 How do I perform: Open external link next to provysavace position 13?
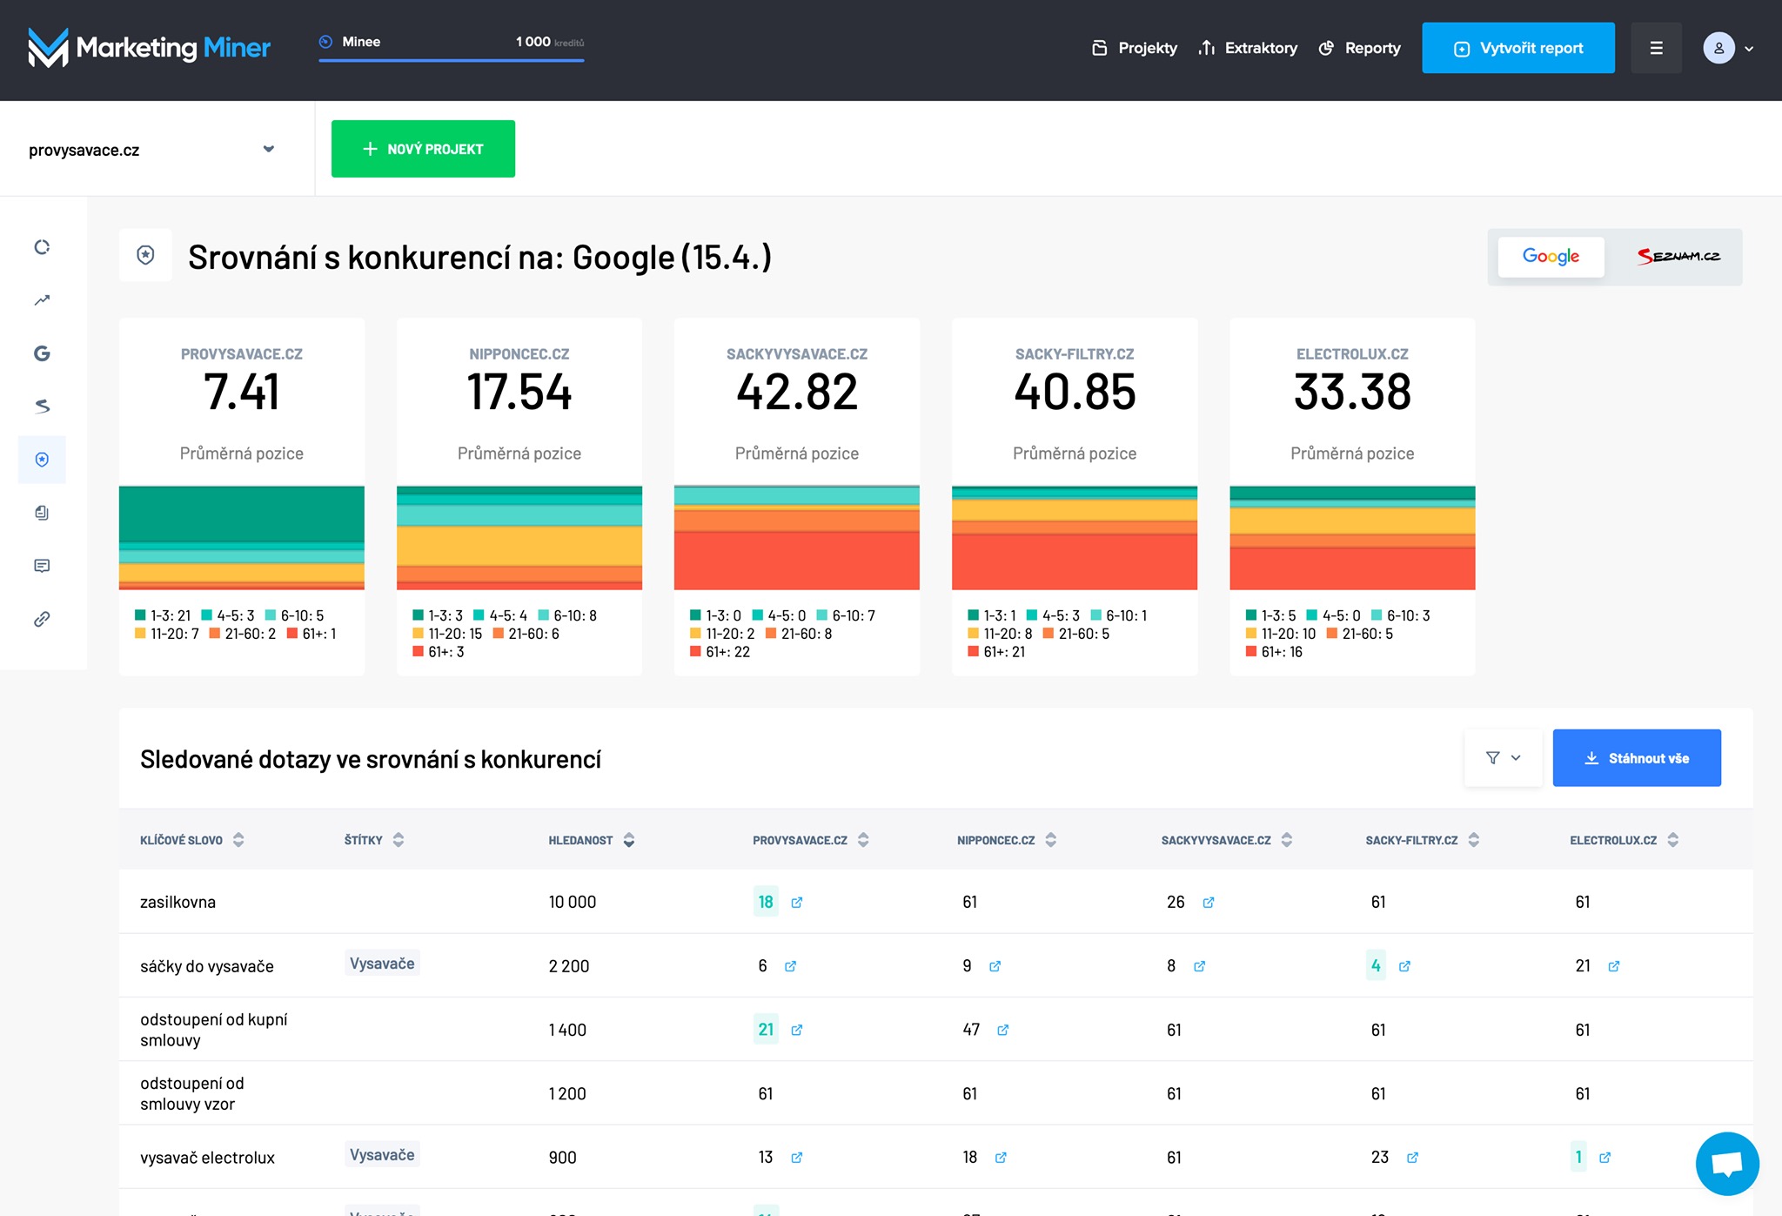click(796, 1158)
